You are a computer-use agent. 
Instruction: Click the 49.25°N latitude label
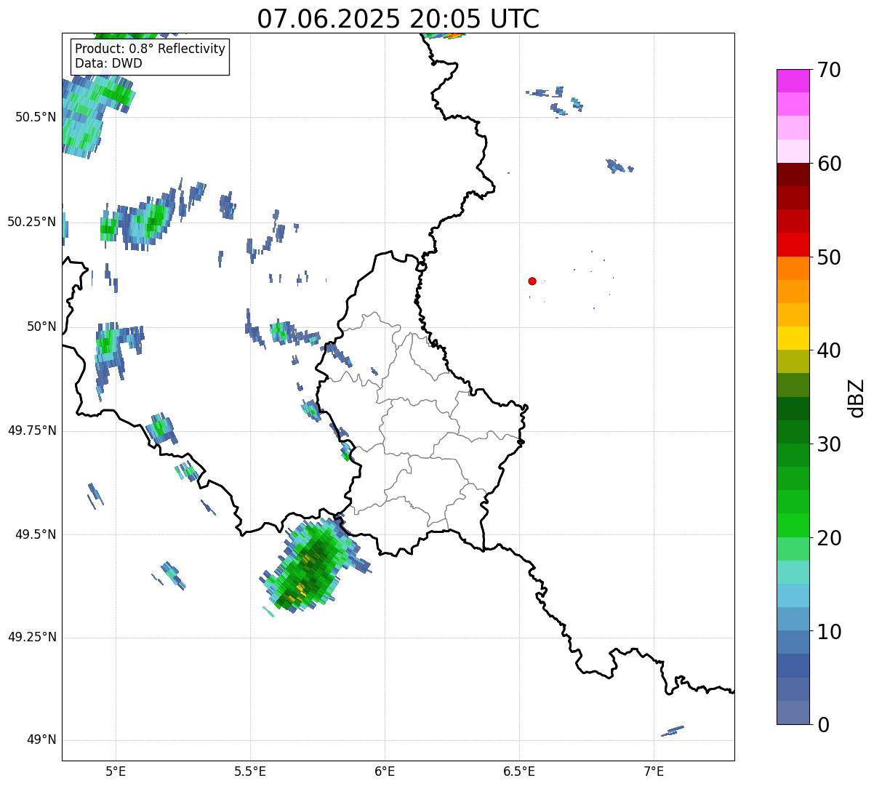[31, 637]
